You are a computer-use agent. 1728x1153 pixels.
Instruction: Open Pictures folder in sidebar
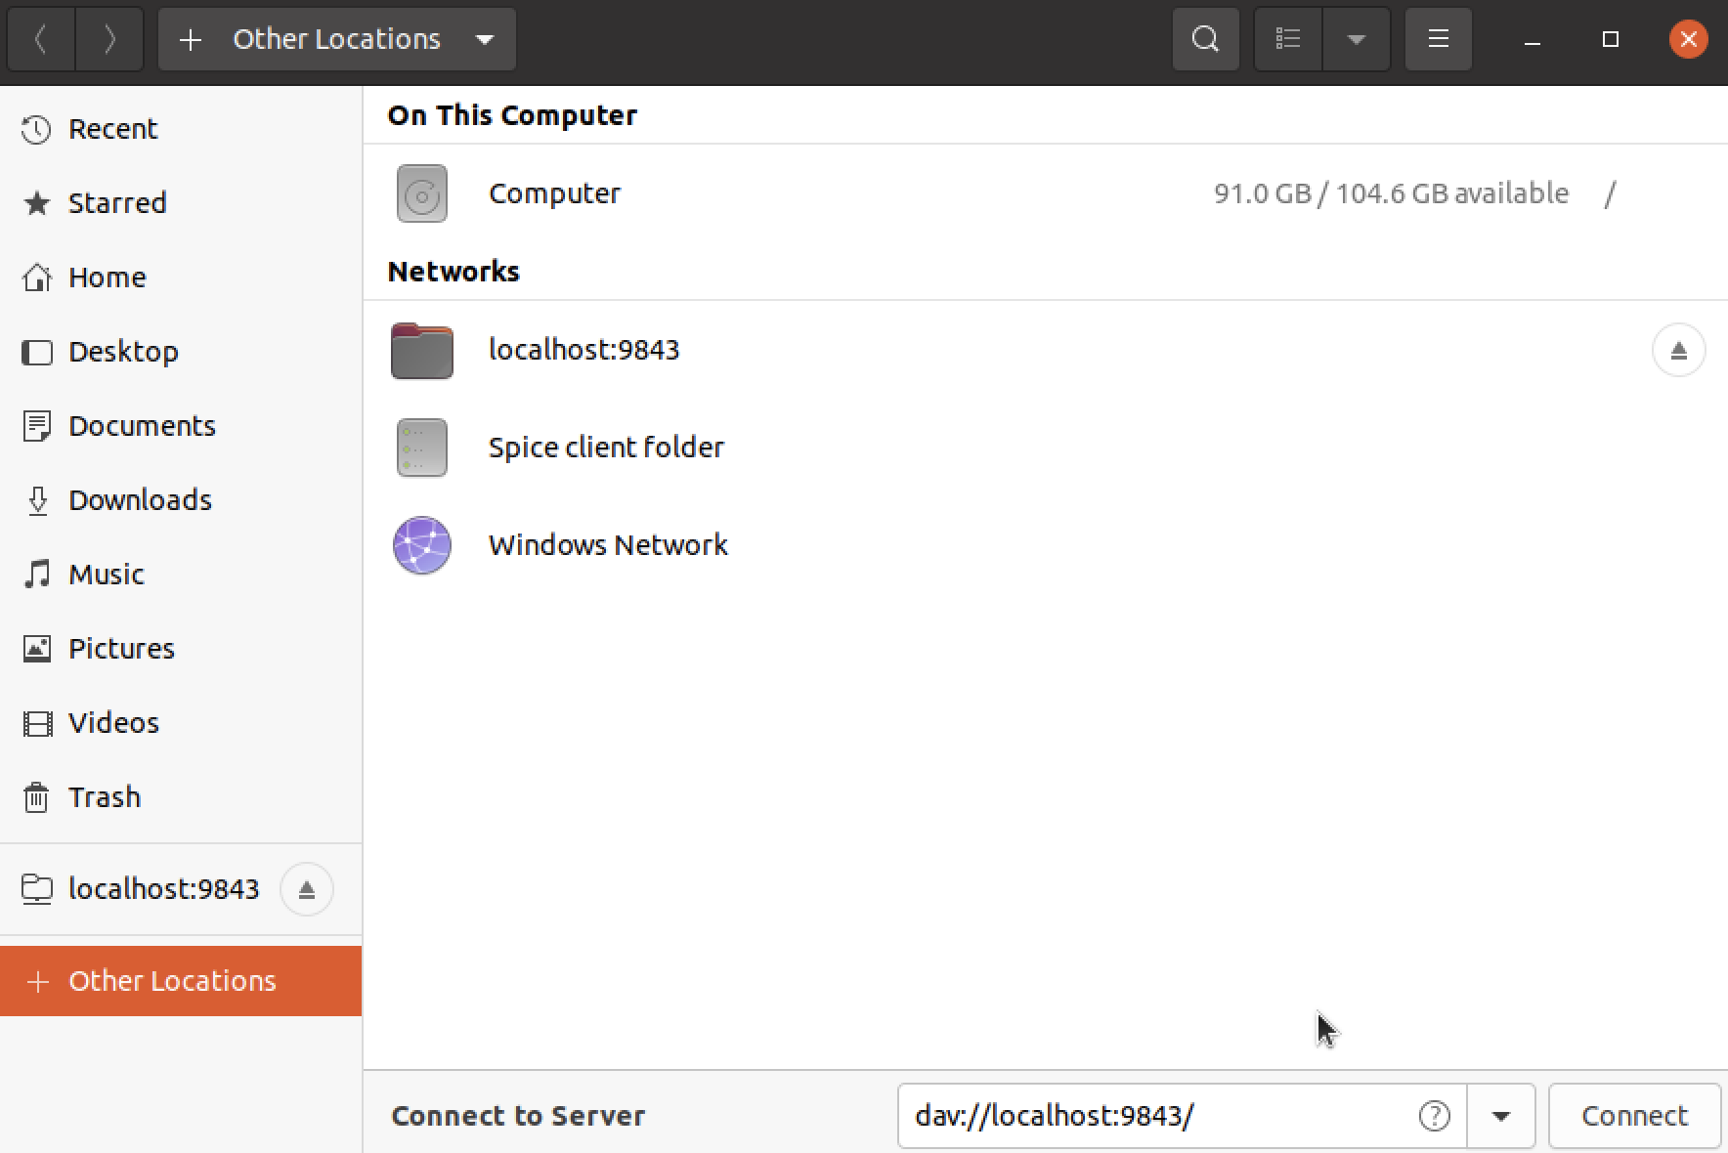coord(181,649)
